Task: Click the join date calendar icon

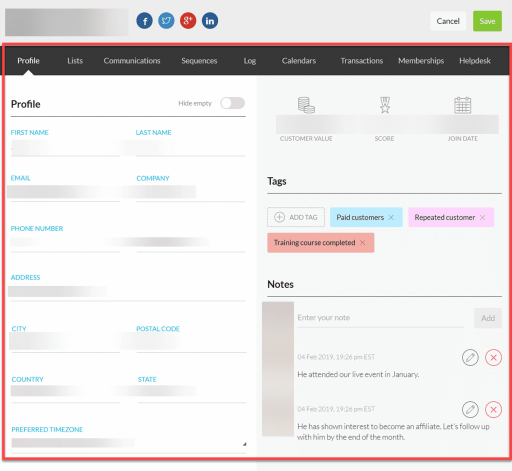Action: coord(462,105)
